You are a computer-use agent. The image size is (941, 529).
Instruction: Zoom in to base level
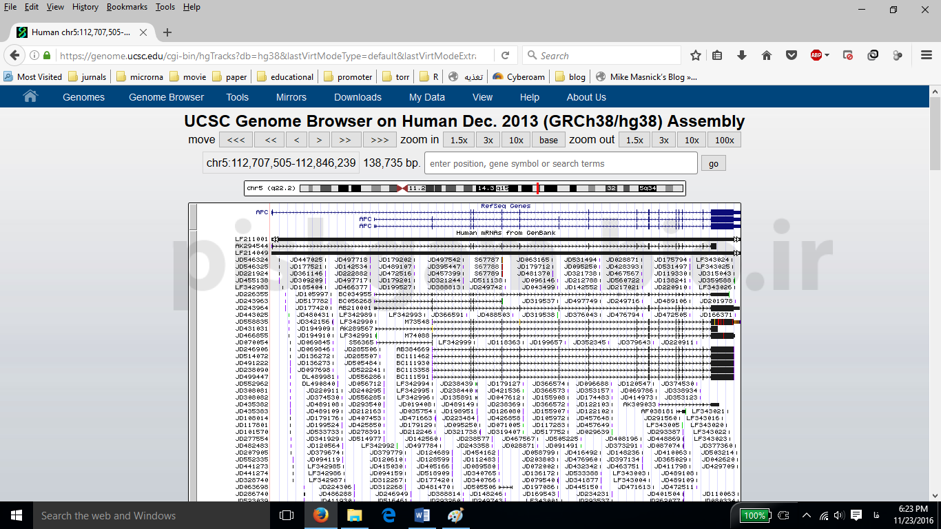coord(548,140)
